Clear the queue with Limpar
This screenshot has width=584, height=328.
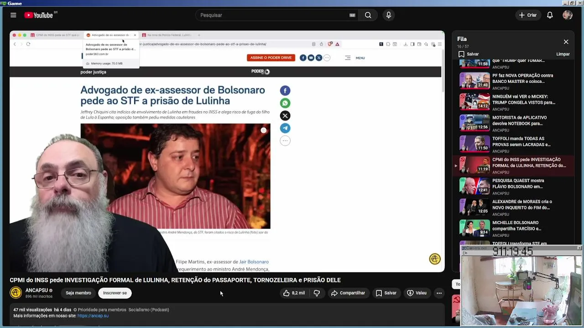(563, 54)
